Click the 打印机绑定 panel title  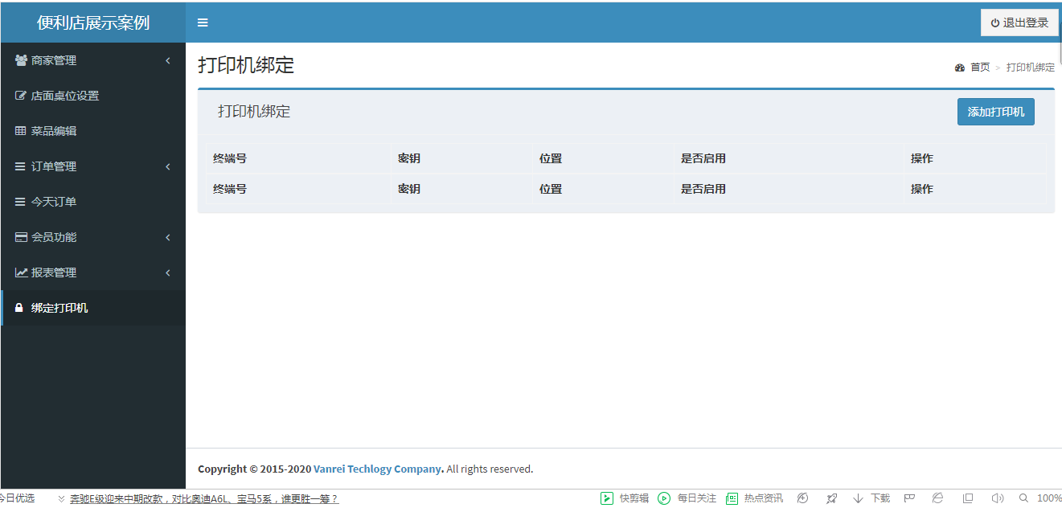coord(254,112)
